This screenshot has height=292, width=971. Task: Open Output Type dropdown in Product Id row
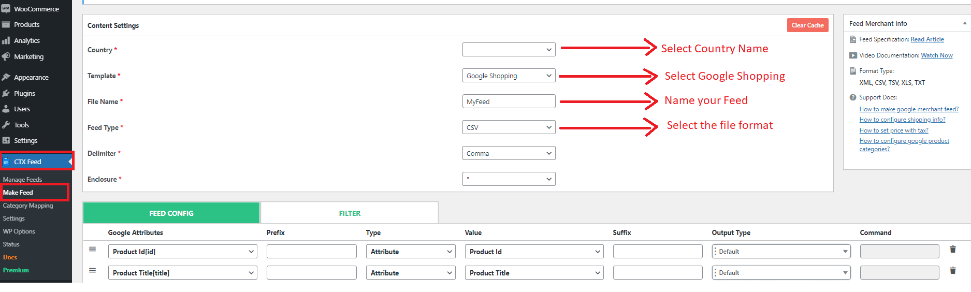coord(781,252)
